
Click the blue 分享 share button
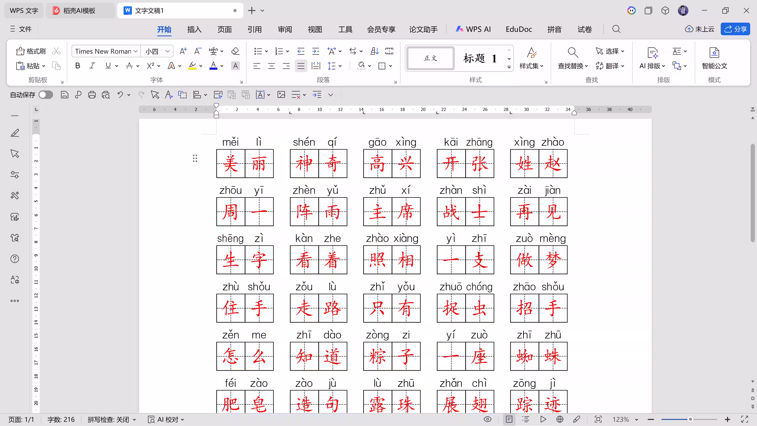[735, 29]
